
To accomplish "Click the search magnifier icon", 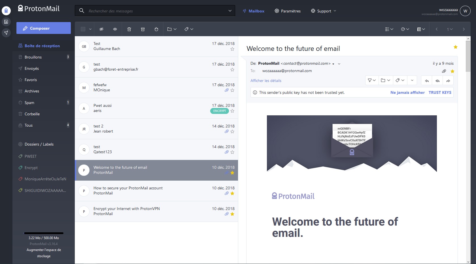I will pyautogui.click(x=82, y=11).
